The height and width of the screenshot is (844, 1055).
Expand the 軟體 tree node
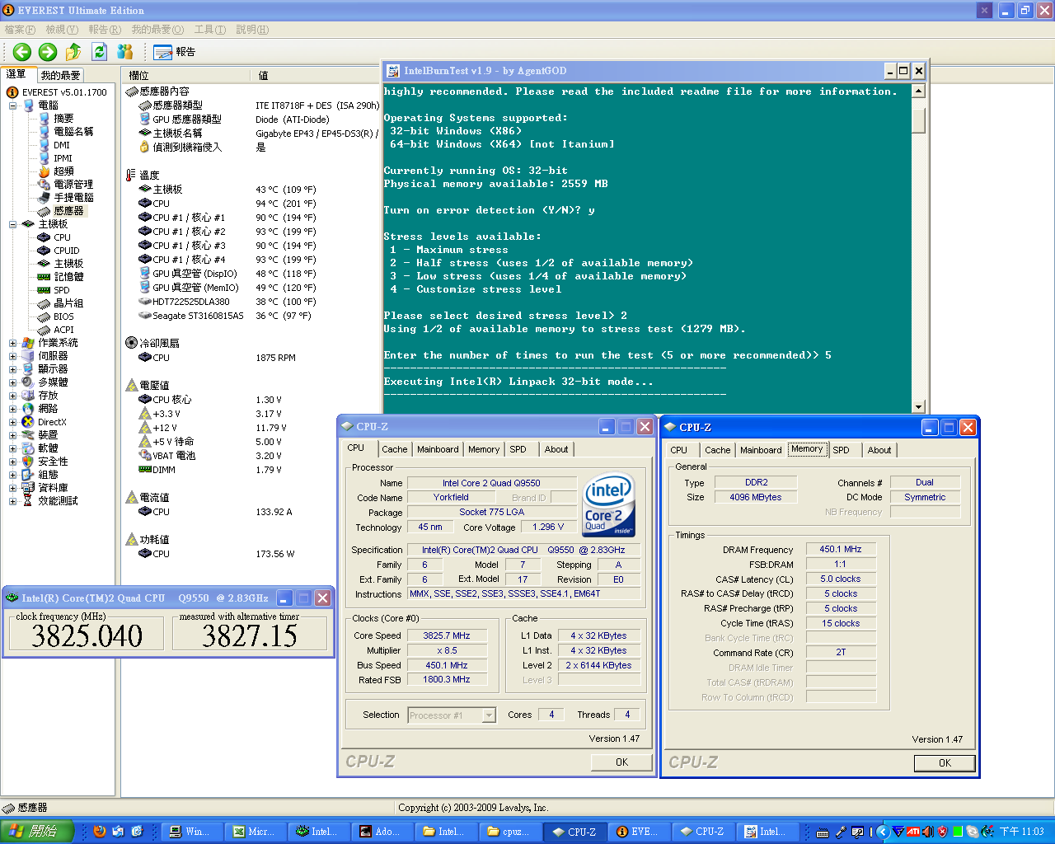point(12,448)
